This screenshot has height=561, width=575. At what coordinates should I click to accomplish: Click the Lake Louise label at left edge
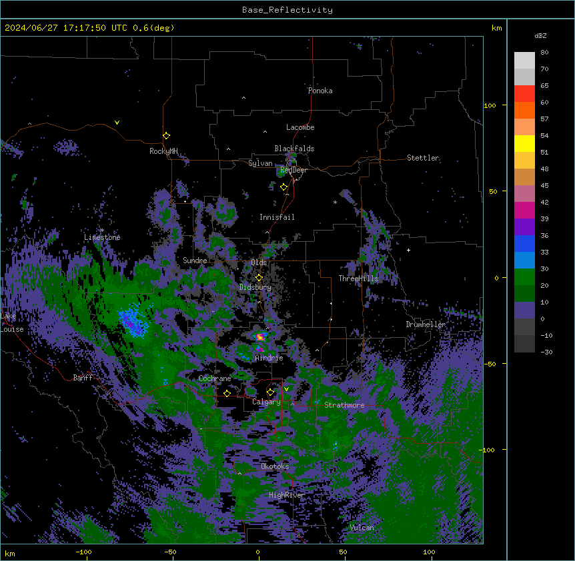[x=12, y=322]
